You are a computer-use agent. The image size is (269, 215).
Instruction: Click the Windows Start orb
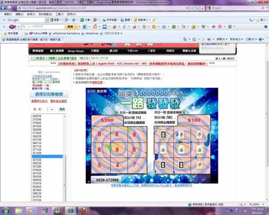click(x=5, y=211)
